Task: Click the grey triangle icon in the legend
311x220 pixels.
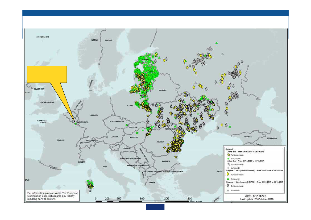Action: [228, 190]
